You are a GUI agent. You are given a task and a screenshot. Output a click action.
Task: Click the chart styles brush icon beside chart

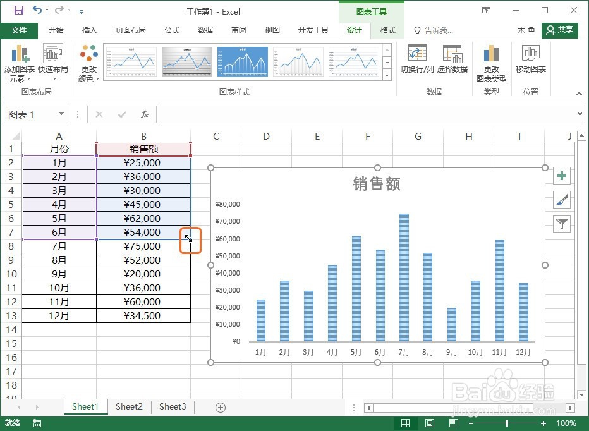click(562, 198)
